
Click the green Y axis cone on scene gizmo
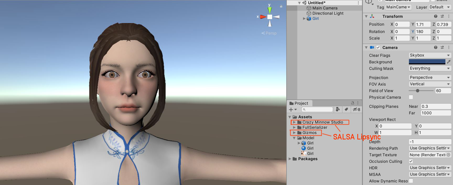(x=269, y=10)
